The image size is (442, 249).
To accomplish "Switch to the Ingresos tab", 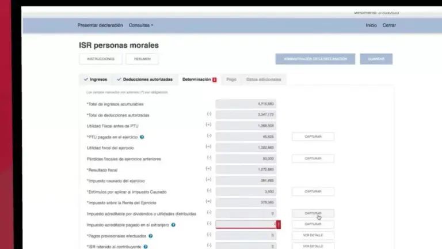I will click(x=95, y=80).
